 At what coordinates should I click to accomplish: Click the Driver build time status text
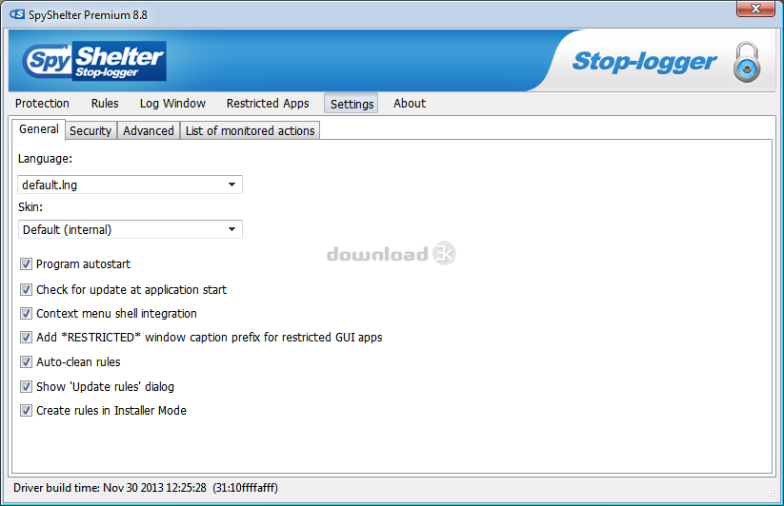(x=146, y=488)
